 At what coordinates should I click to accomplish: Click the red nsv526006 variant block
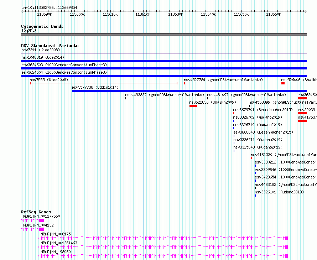283,83
